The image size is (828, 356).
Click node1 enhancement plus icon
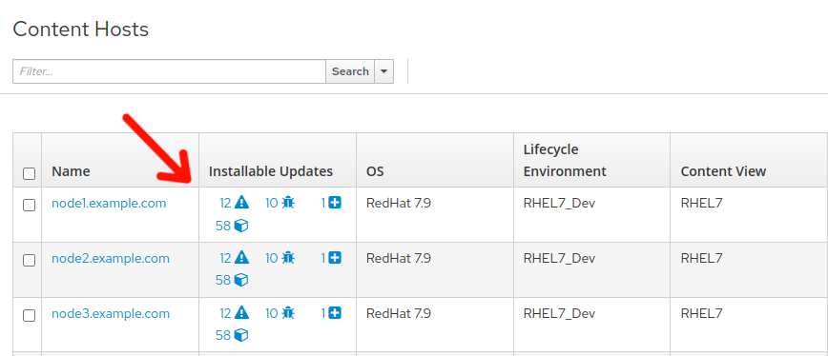(335, 202)
